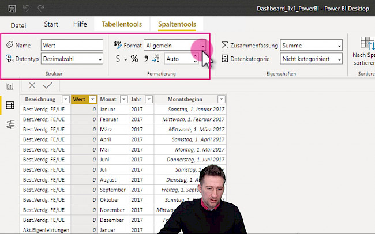Cancel formula with the X icon
375x234 pixels.
coord(32,85)
